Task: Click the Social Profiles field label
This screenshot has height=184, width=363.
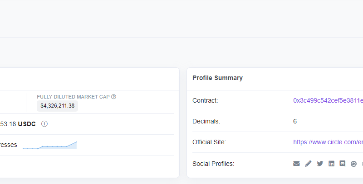Action: tap(213, 164)
